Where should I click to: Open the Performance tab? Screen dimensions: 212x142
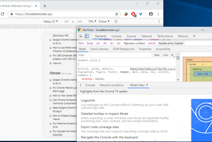165,36
